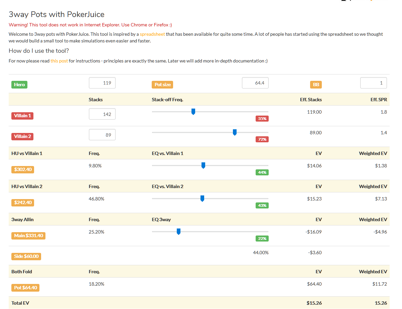402x309 pixels.
Task: Click the red Villain 2 badge
Action: pos(22,137)
